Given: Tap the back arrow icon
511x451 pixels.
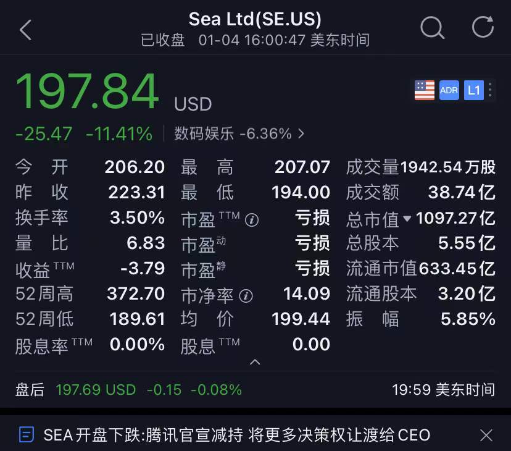Looking at the screenshot, I should (25, 30).
